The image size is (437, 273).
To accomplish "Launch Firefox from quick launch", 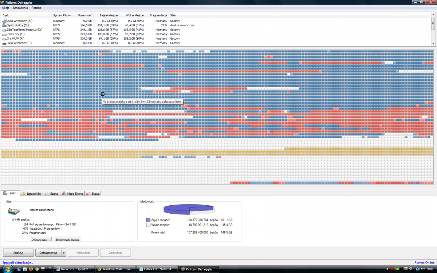I will pyautogui.click(x=31, y=269).
